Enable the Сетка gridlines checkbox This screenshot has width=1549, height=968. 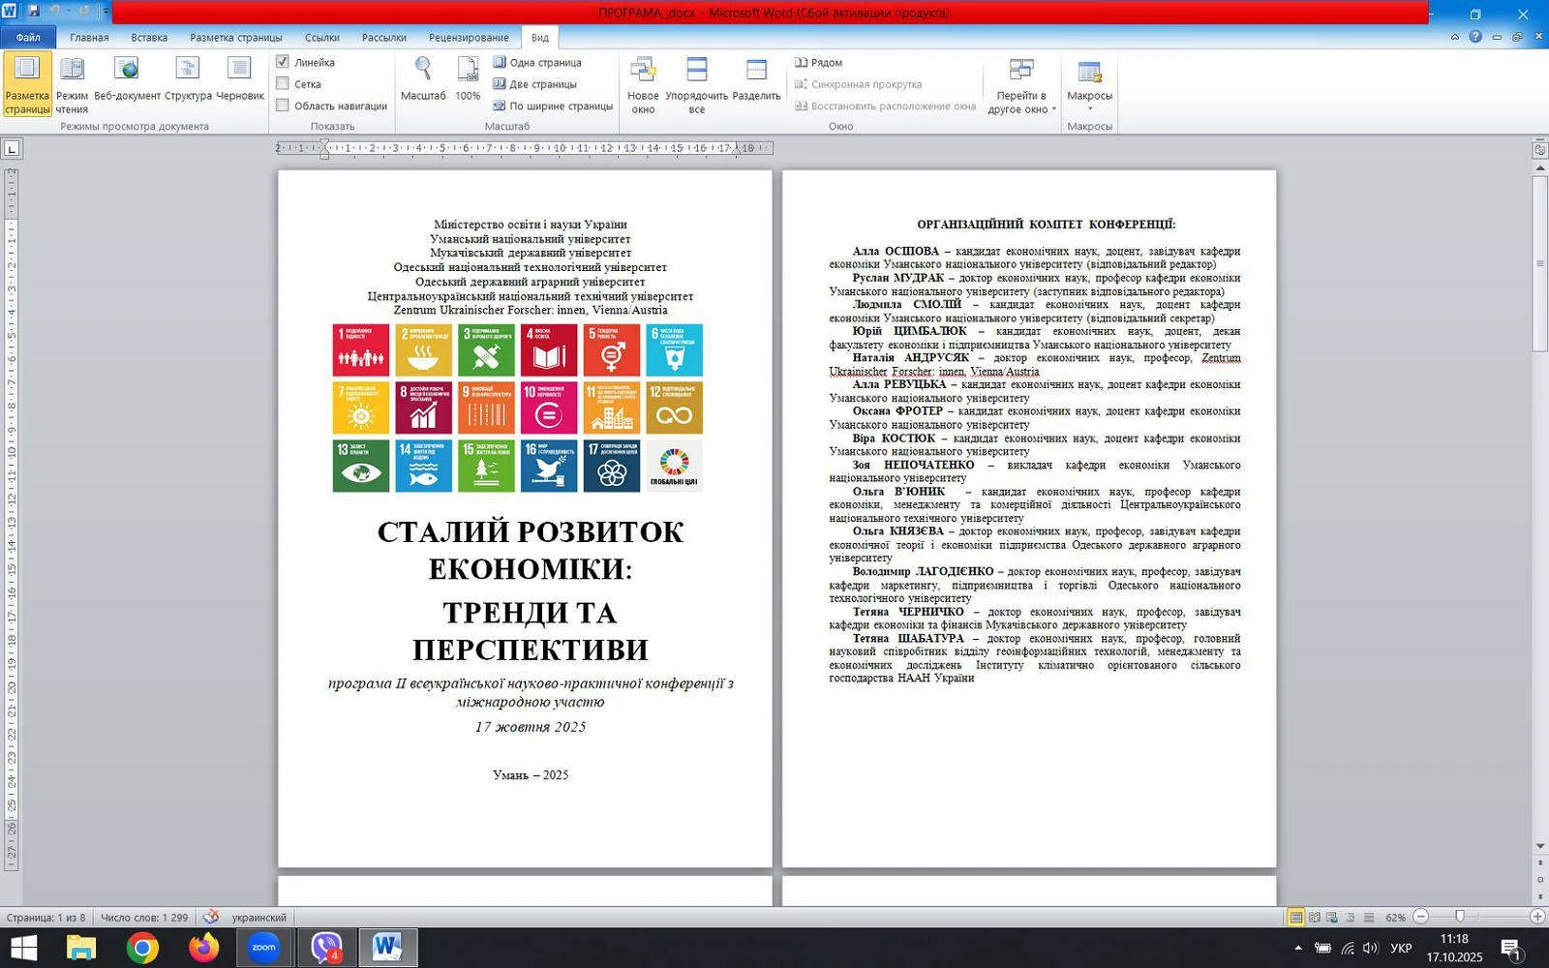[283, 84]
